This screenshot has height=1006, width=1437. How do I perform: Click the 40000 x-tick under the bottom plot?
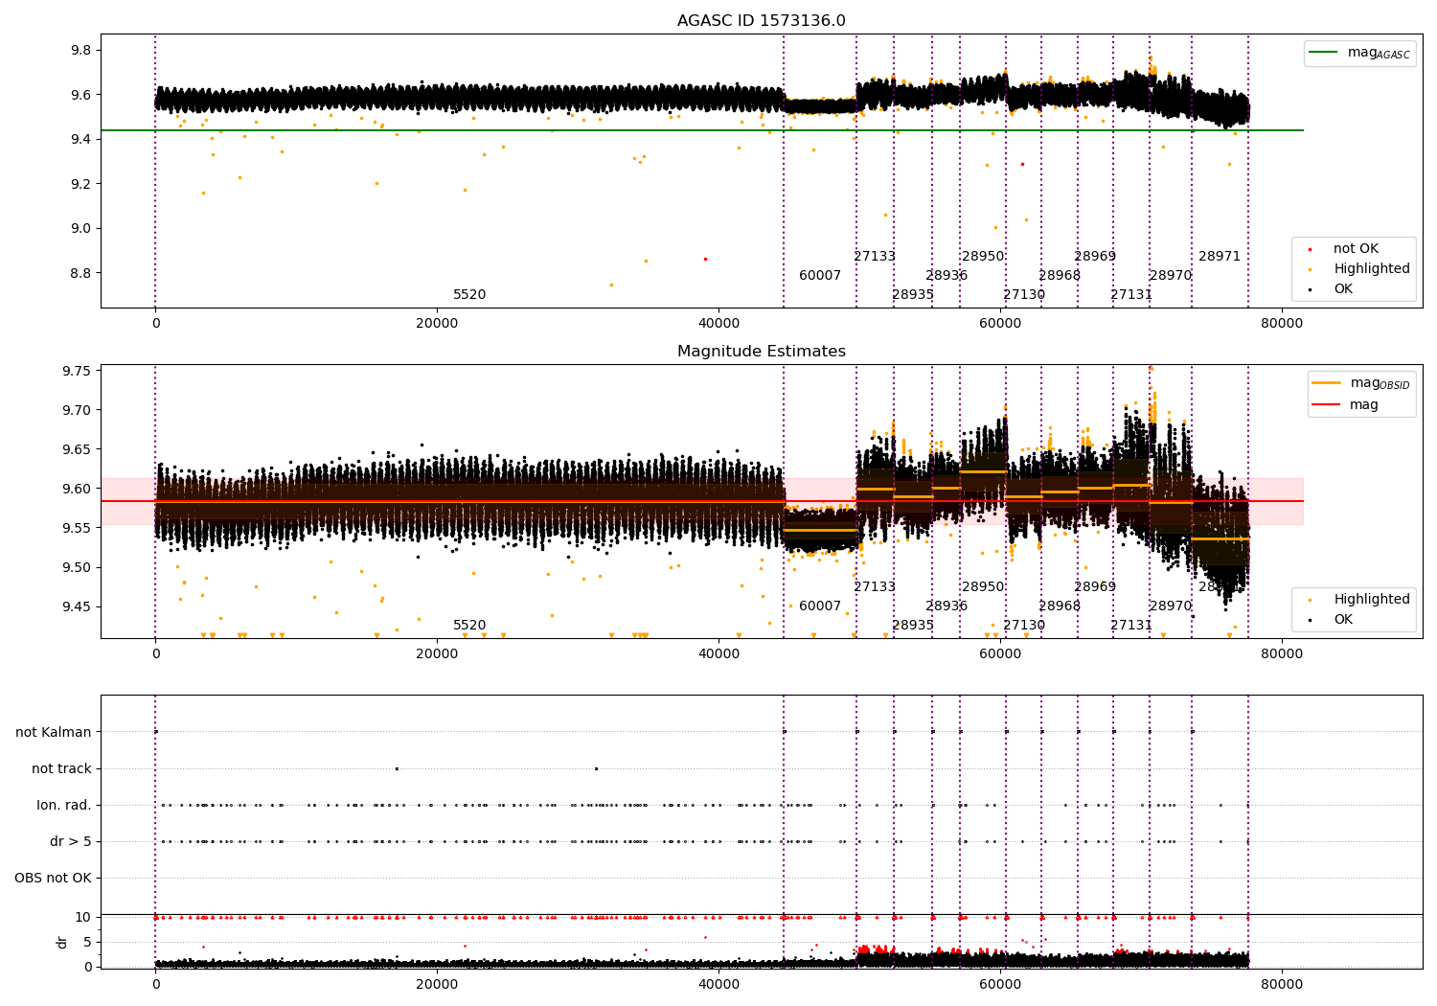point(718,985)
